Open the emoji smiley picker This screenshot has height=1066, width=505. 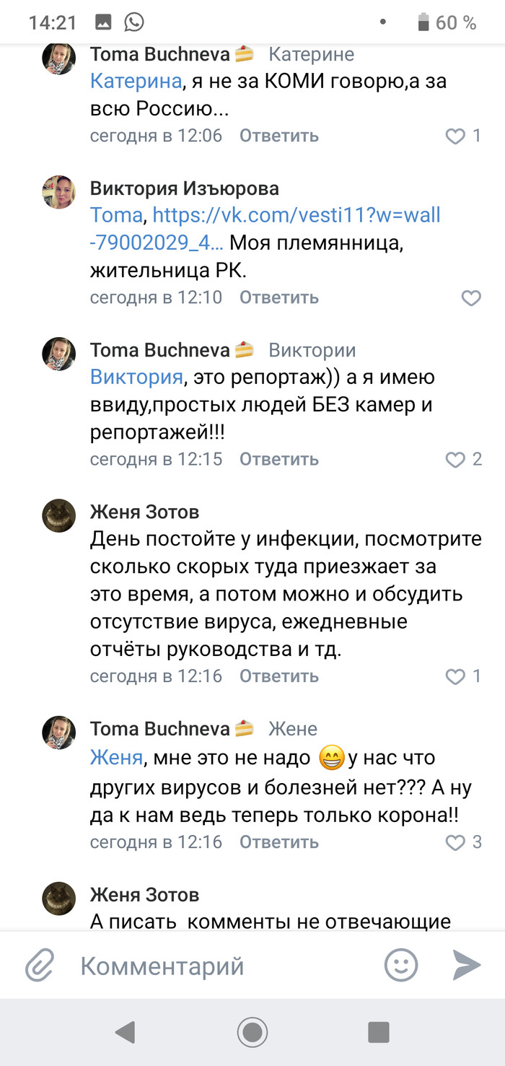pos(400,965)
